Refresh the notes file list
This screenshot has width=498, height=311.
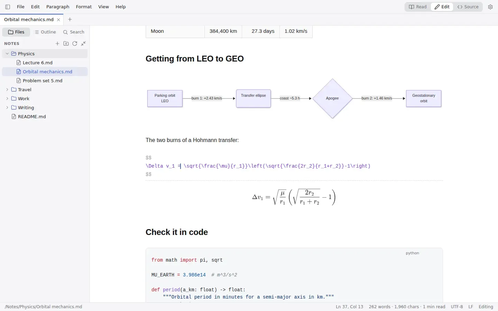point(75,44)
